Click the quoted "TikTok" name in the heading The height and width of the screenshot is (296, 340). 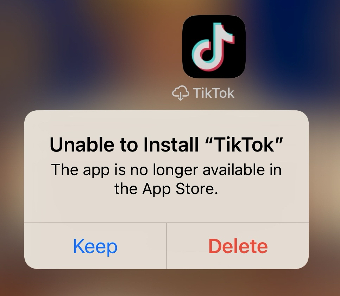tap(244, 144)
